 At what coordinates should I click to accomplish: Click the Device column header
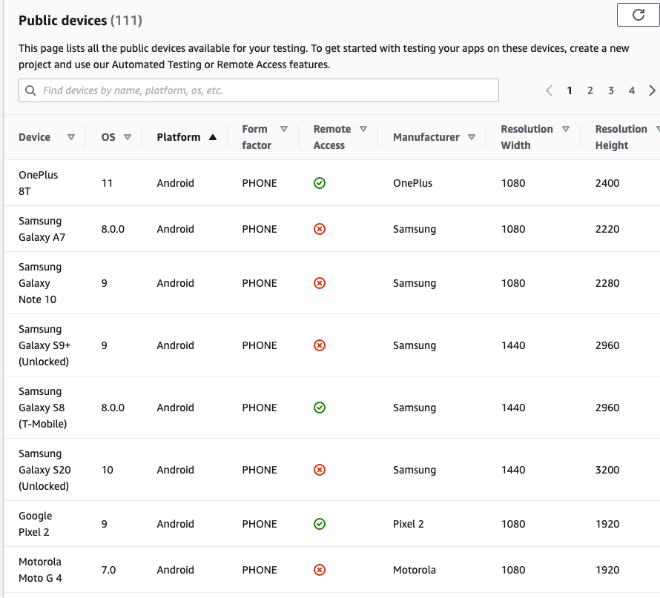click(x=35, y=137)
